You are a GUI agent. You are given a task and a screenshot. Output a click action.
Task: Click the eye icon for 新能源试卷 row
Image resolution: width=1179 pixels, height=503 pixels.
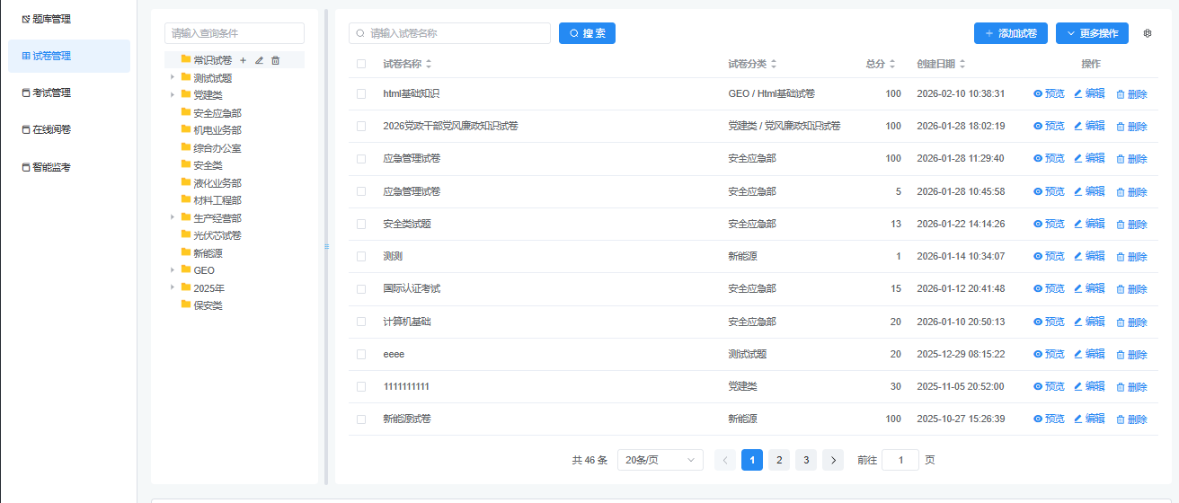[1038, 419]
